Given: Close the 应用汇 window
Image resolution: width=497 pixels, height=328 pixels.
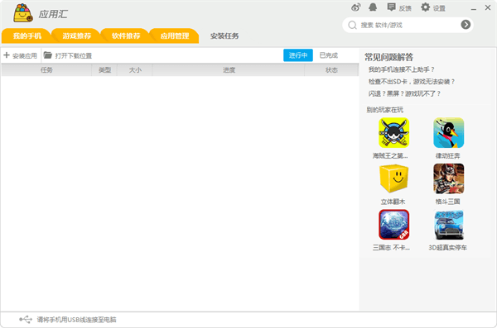Looking at the screenshot, I should [x=488, y=7].
